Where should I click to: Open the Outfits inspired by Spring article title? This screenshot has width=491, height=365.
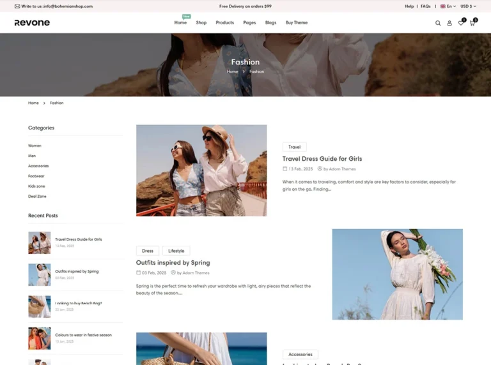[x=173, y=262]
